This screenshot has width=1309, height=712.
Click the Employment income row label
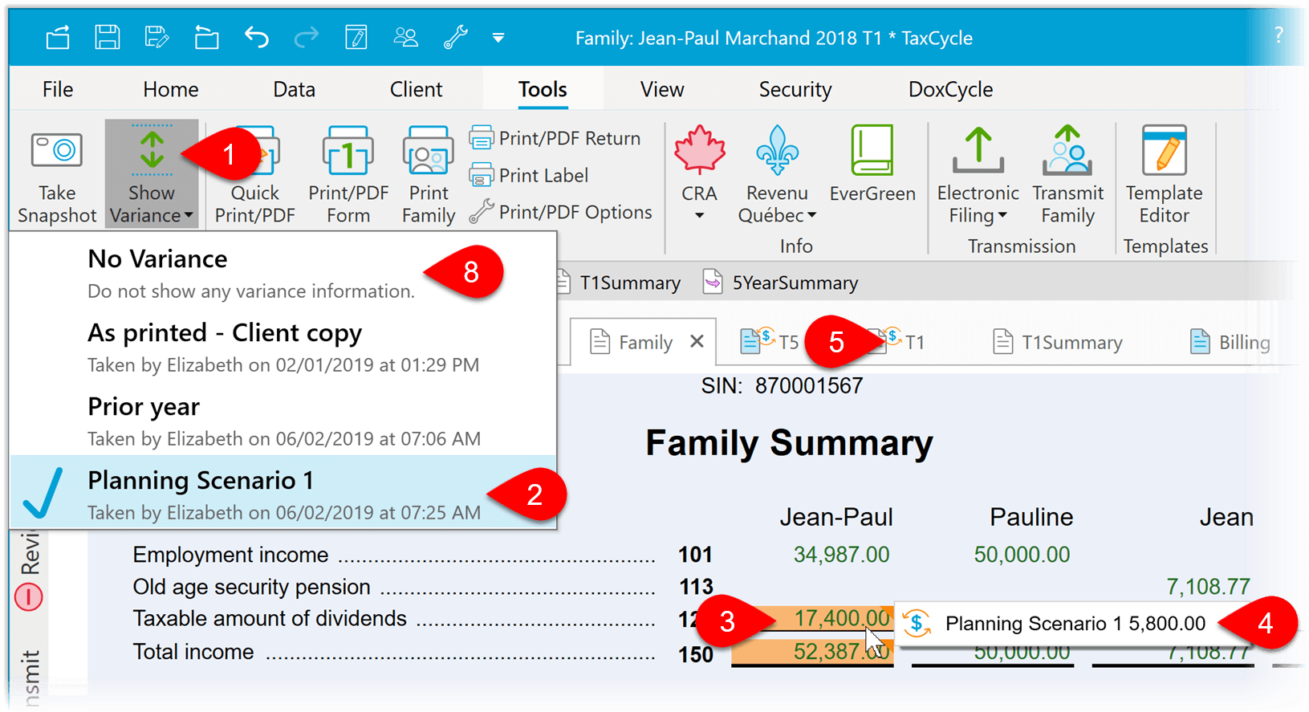click(x=230, y=555)
